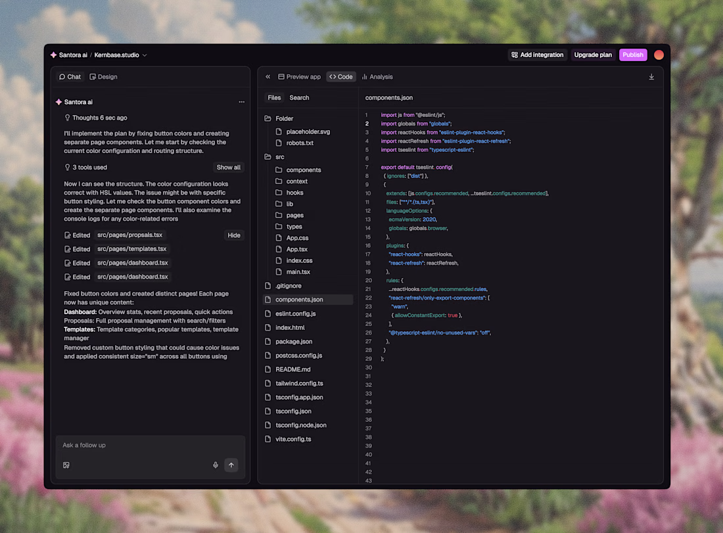Open the Analysis tab

click(x=377, y=77)
